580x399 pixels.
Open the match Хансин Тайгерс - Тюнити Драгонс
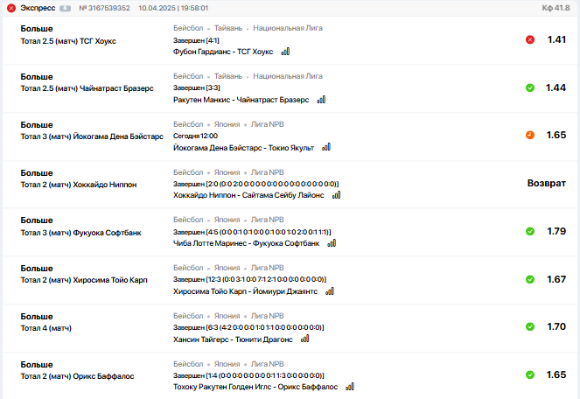coord(233,339)
